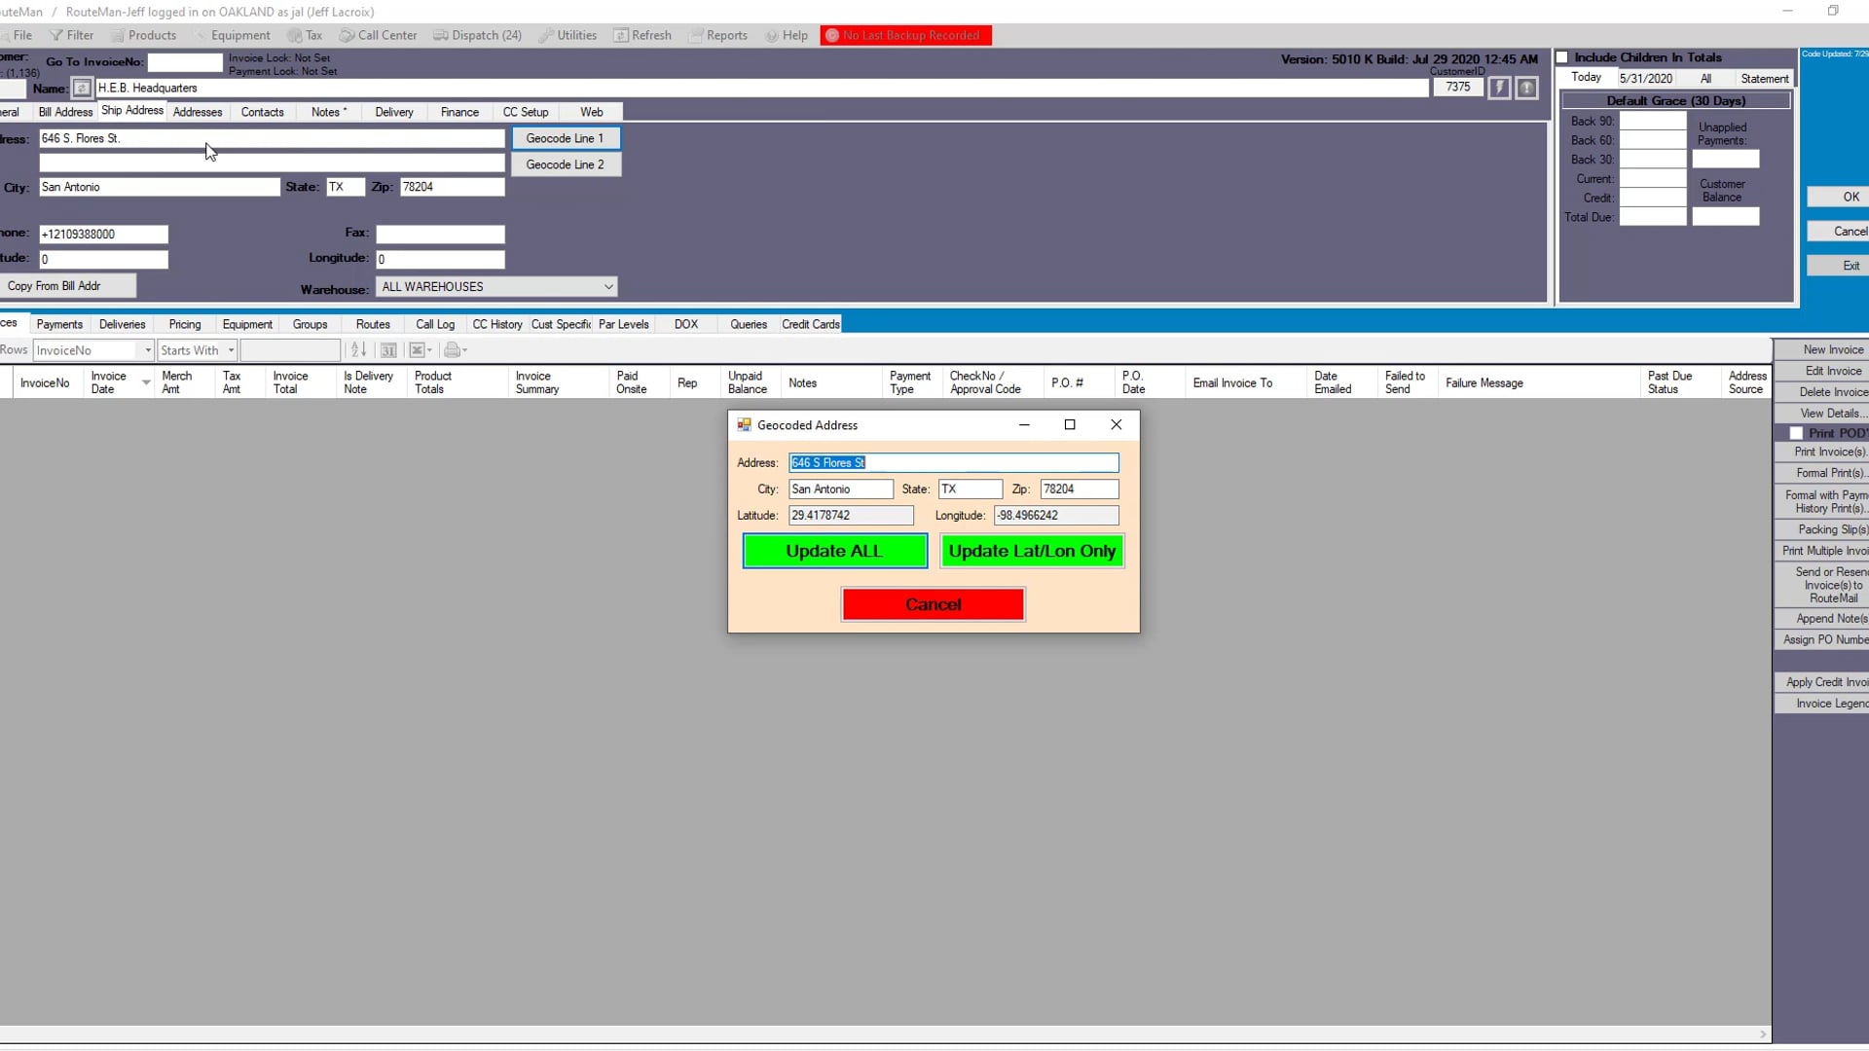
Task: Open Dispatch (24) in the toolbar
Action: (478, 35)
